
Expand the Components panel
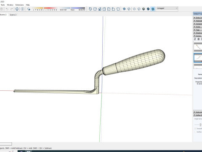click(198, 24)
